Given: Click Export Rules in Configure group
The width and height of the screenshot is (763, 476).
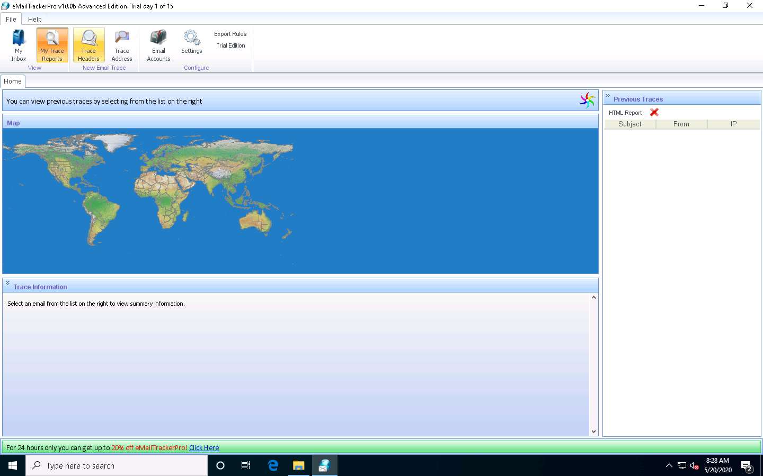Looking at the screenshot, I should point(230,34).
